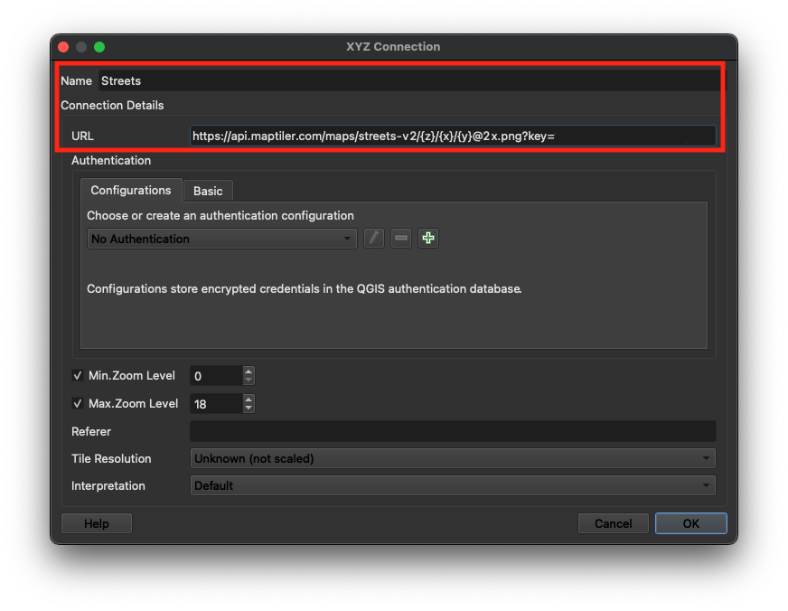Click the edit authentication configuration pencil icon
This screenshot has height=611, width=788.
pyautogui.click(x=374, y=239)
